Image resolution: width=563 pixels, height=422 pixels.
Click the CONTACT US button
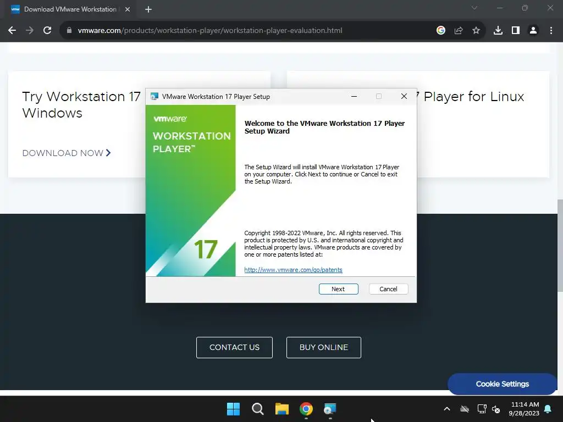234,347
